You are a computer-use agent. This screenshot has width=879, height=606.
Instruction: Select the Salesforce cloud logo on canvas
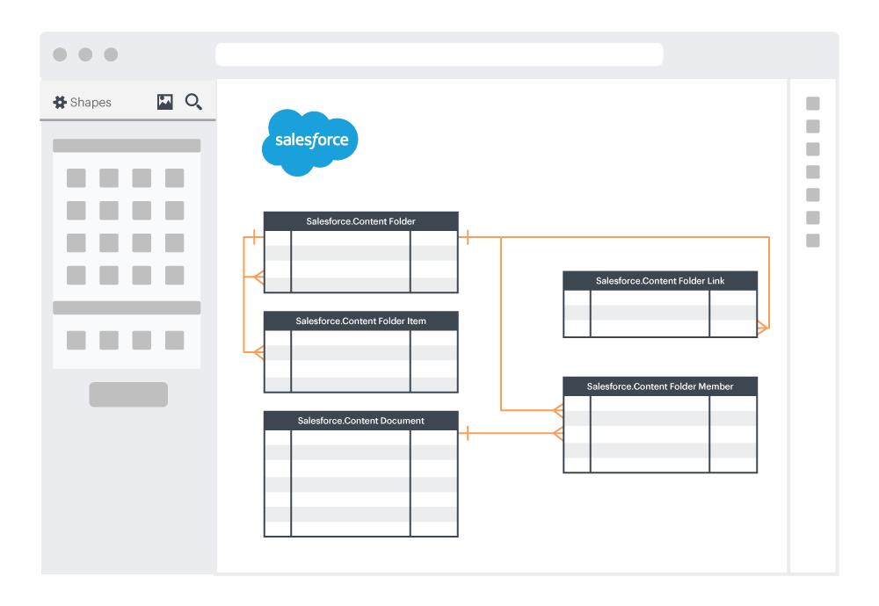coord(310,142)
